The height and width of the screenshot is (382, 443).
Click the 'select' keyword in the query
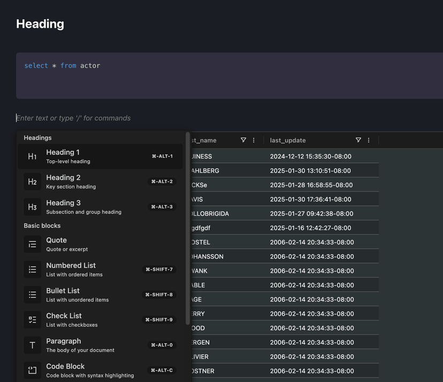click(36, 66)
